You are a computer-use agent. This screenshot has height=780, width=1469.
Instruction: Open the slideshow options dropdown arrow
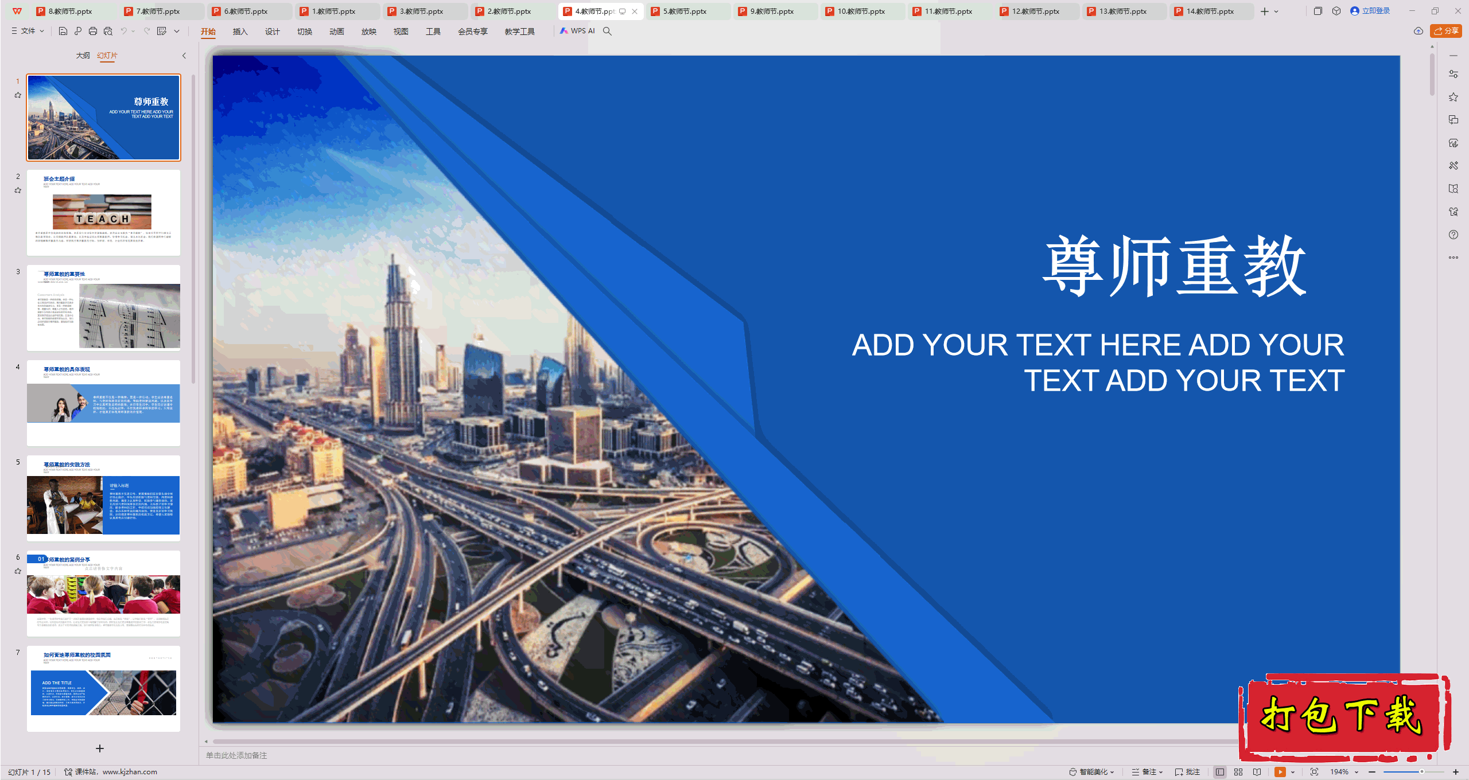[x=1293, y=772]
